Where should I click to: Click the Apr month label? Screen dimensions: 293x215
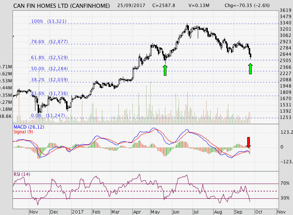click(x=137, y=212)
